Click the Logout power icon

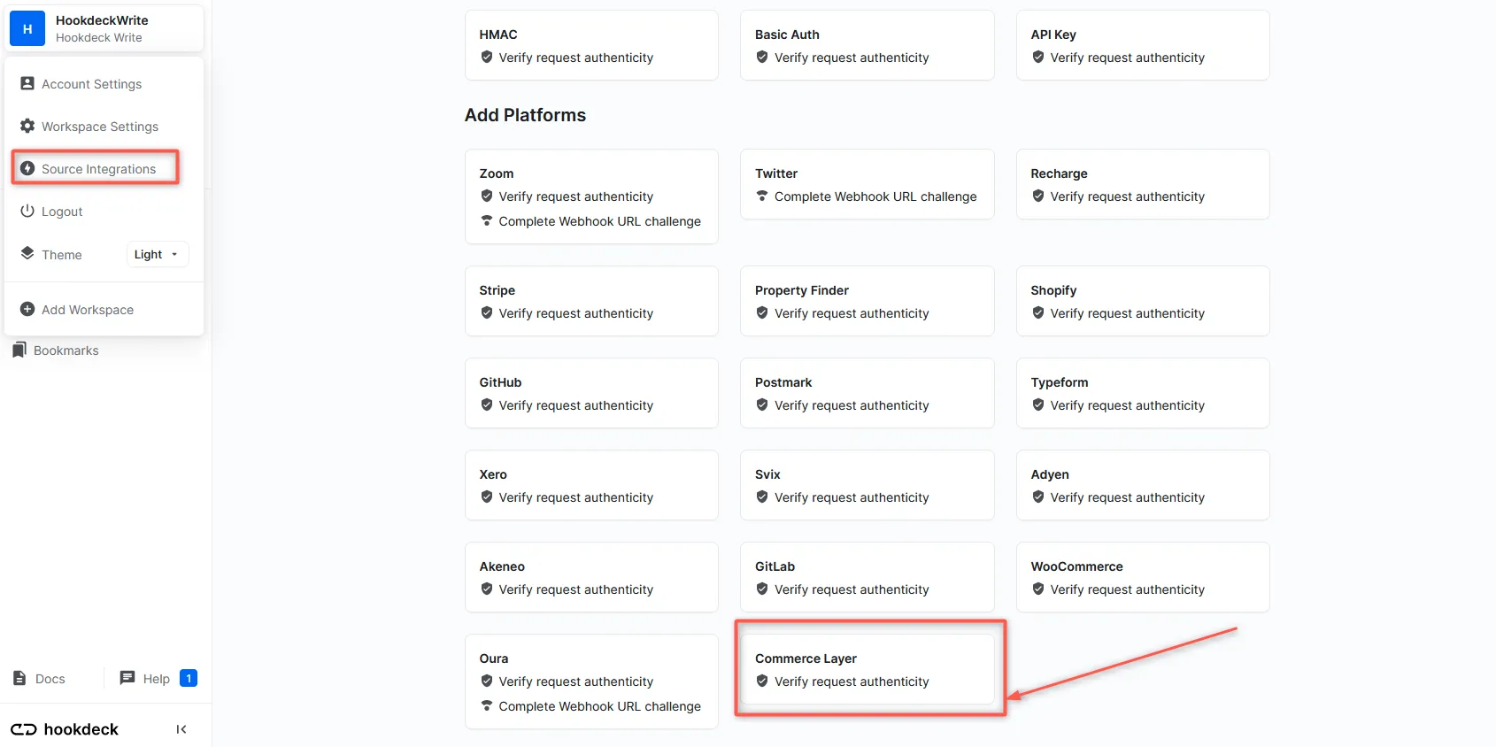[27, 211]
